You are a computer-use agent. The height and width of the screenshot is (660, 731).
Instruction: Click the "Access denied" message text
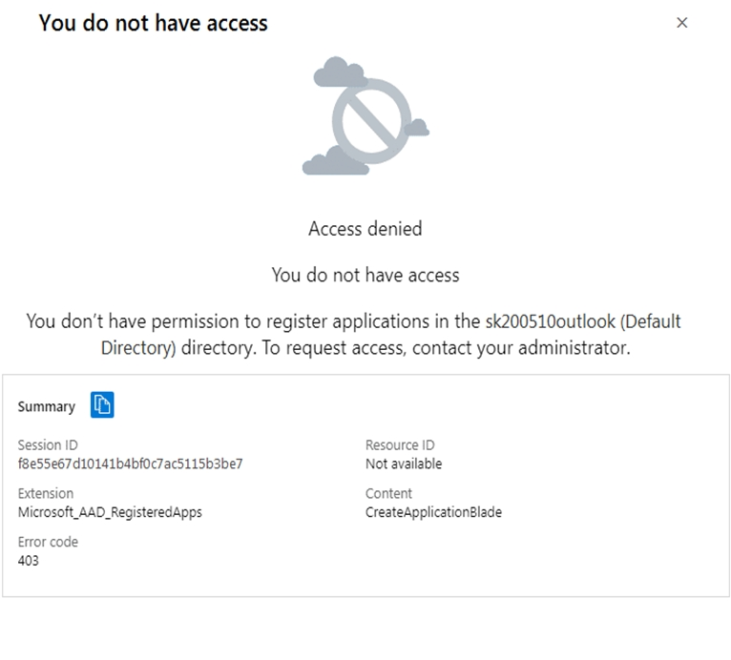365,229
